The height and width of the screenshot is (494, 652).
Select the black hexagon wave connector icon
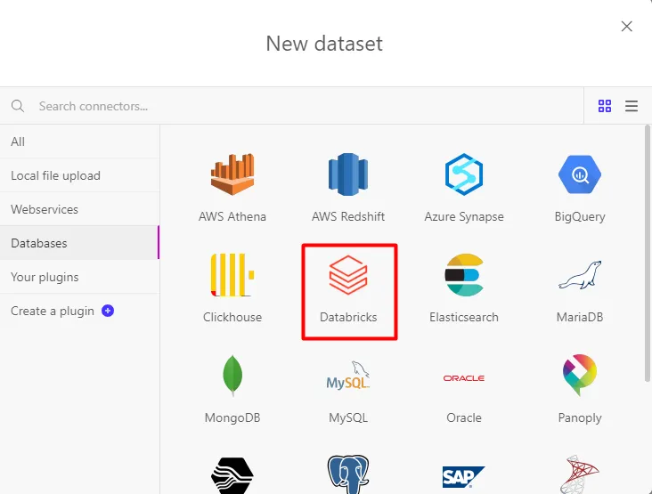coord(232,475)
